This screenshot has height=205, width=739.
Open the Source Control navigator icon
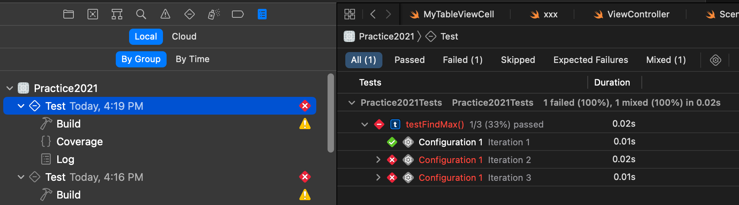pos(93,15)
